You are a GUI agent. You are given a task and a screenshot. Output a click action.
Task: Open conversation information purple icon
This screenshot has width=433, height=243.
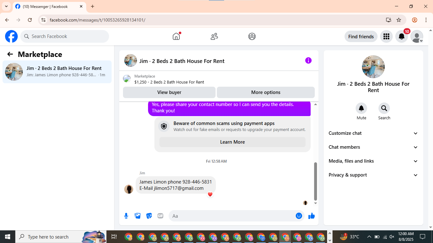308,60
